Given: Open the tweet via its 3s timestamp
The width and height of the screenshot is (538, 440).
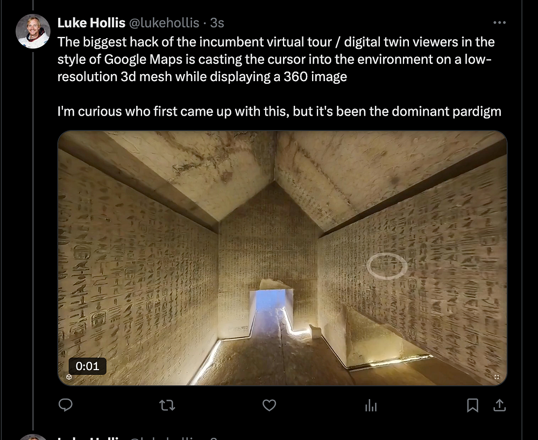Looking at the screenshot, I should tap(217, 23).
